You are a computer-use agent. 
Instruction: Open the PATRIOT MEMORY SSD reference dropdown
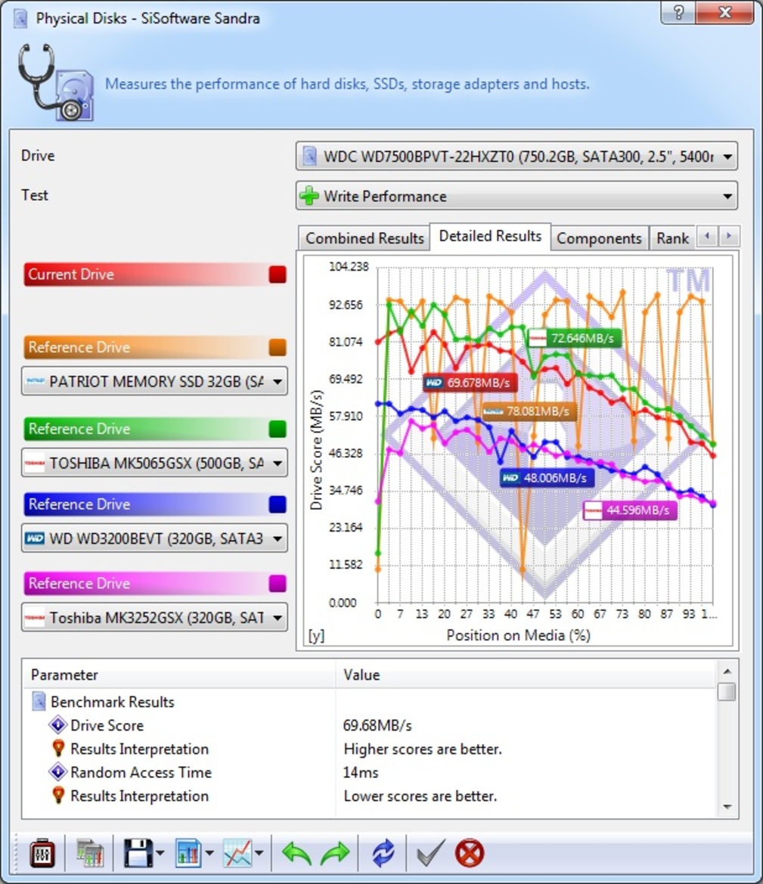tap(154, 382)
